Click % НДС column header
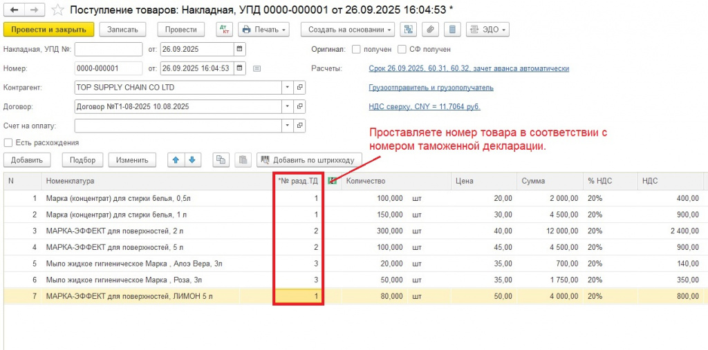The image size is (708, 350). pos(610,182)
